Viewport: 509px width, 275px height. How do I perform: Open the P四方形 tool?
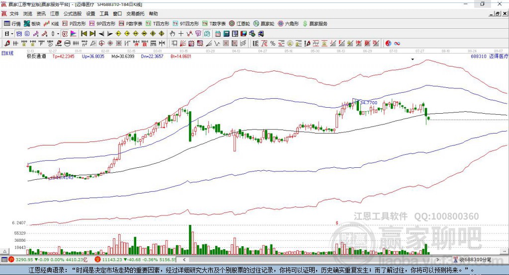click(x=75, y=24)
